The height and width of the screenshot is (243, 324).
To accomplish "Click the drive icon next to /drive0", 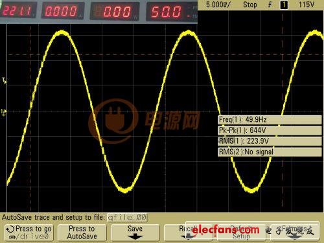I will tap(13, 237).
